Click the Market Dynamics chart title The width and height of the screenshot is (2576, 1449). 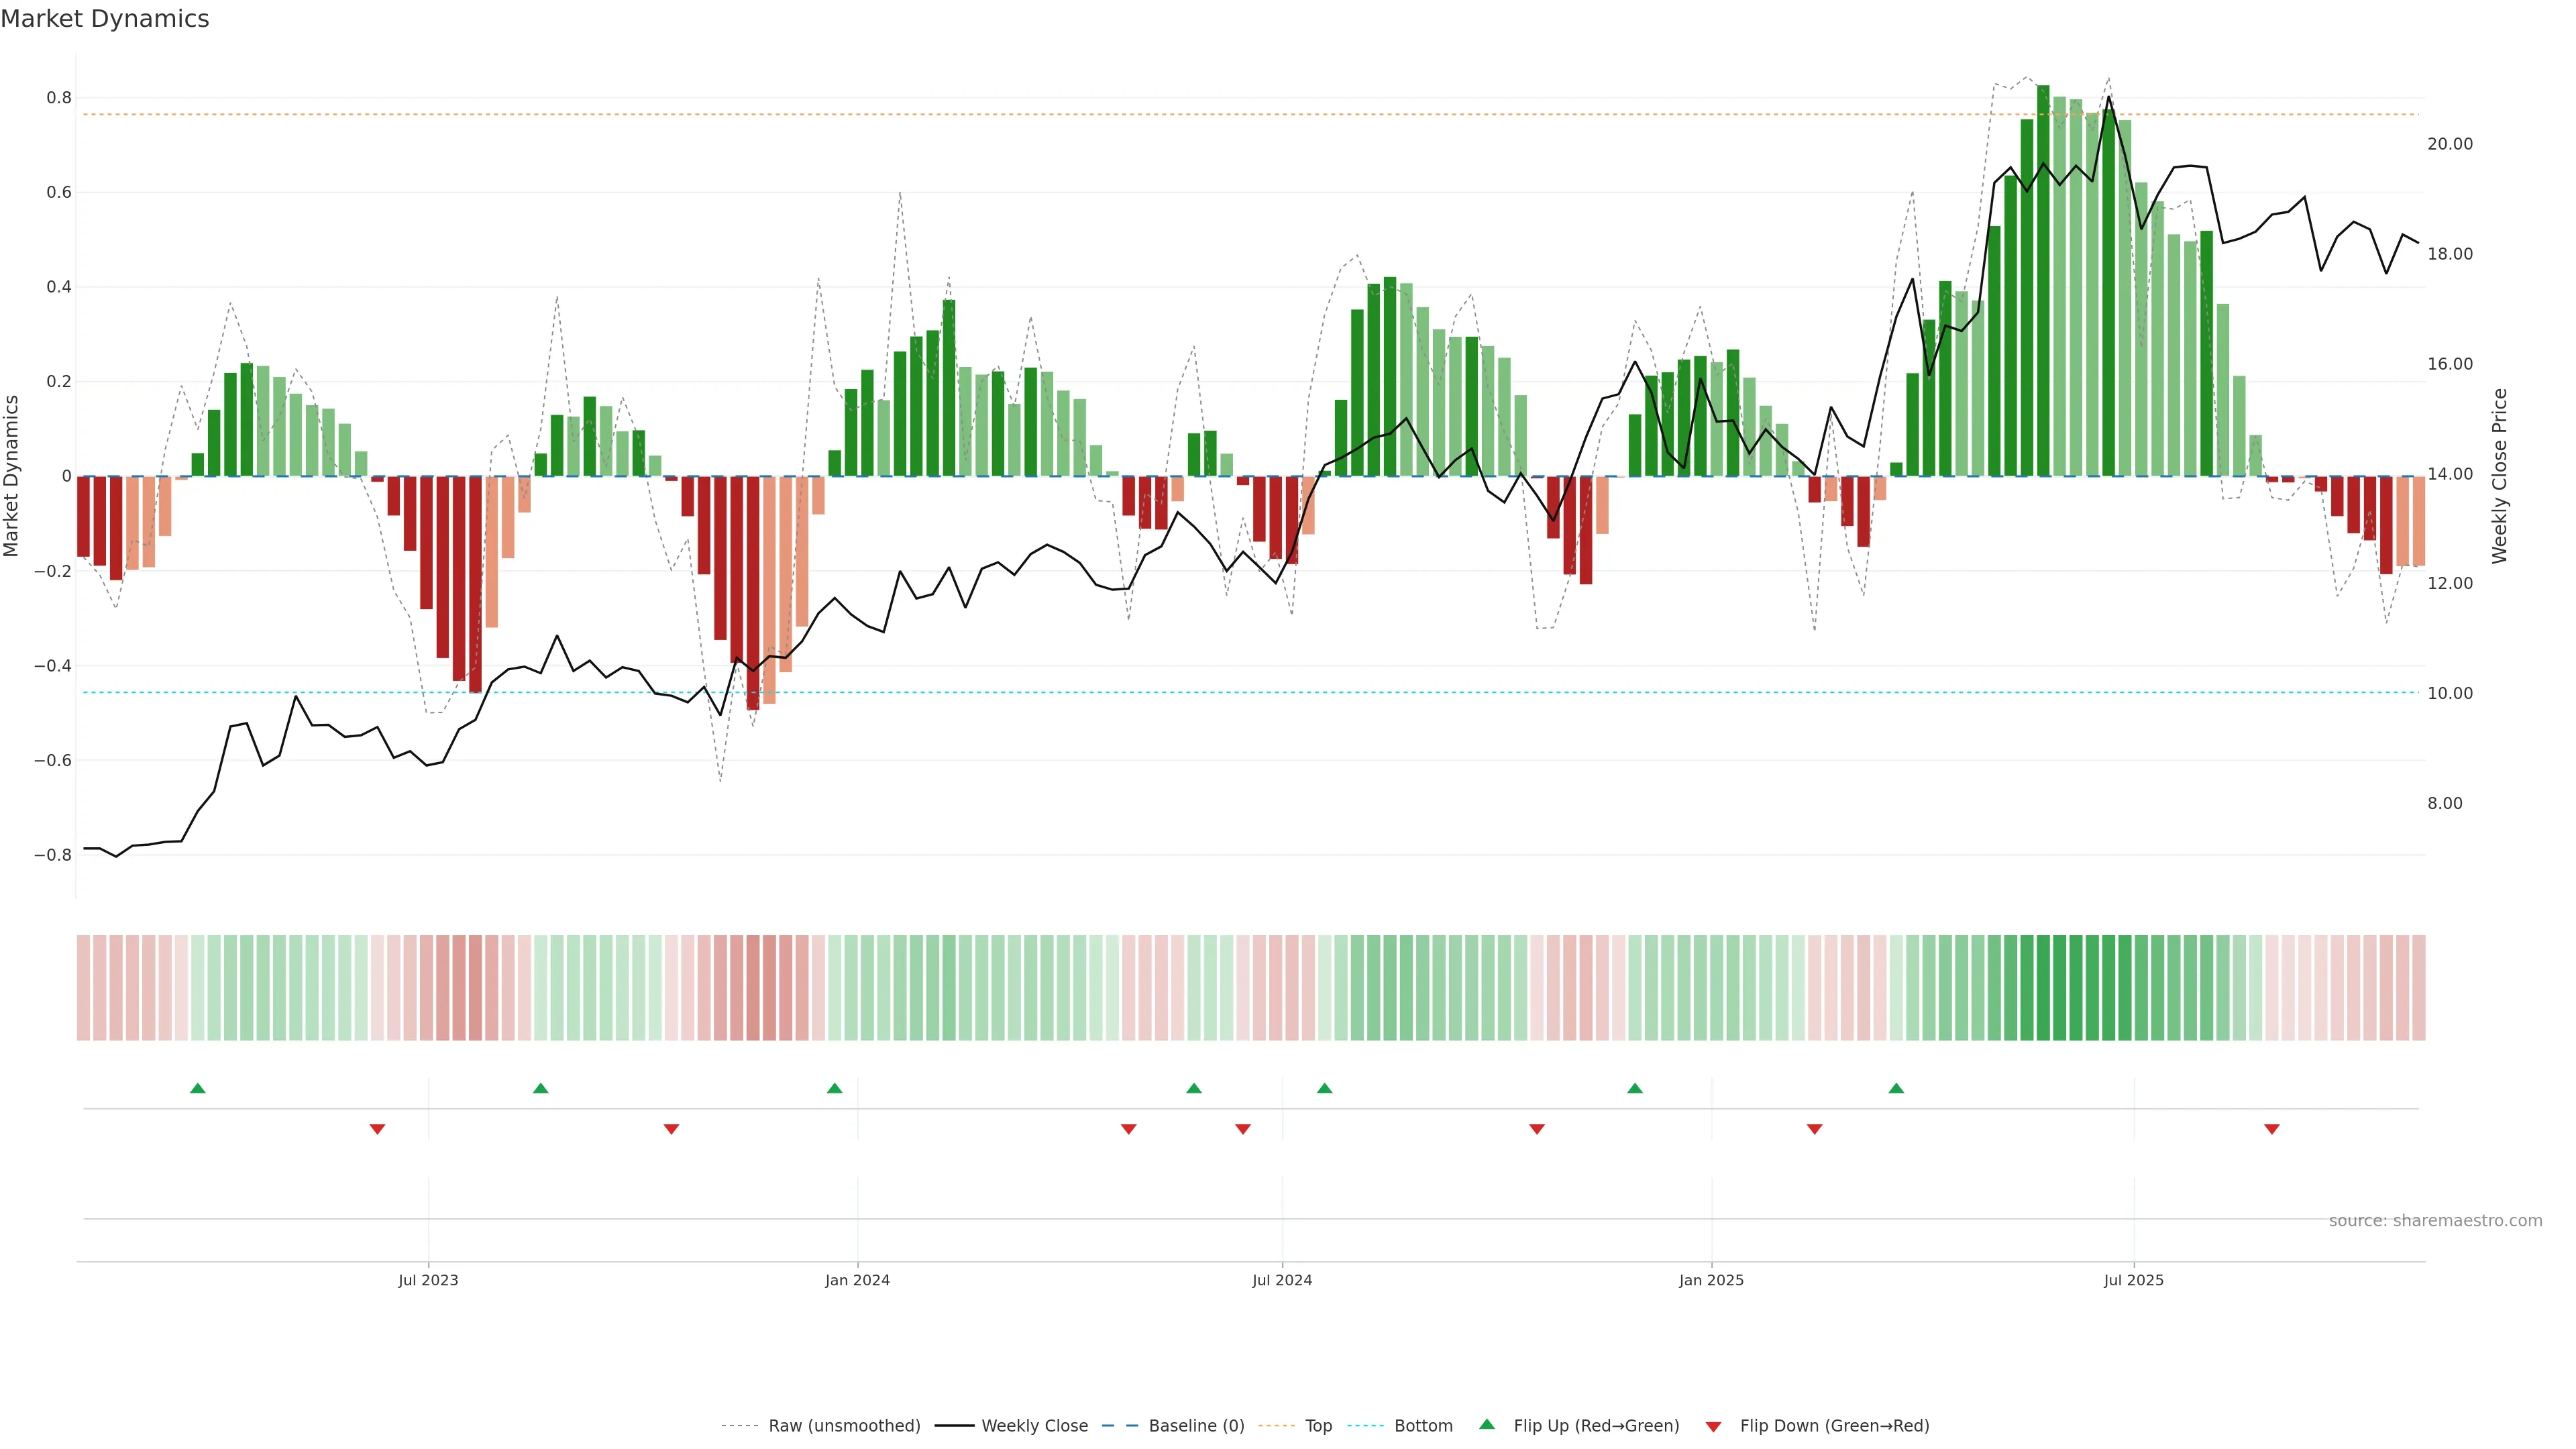coord(105,19)
